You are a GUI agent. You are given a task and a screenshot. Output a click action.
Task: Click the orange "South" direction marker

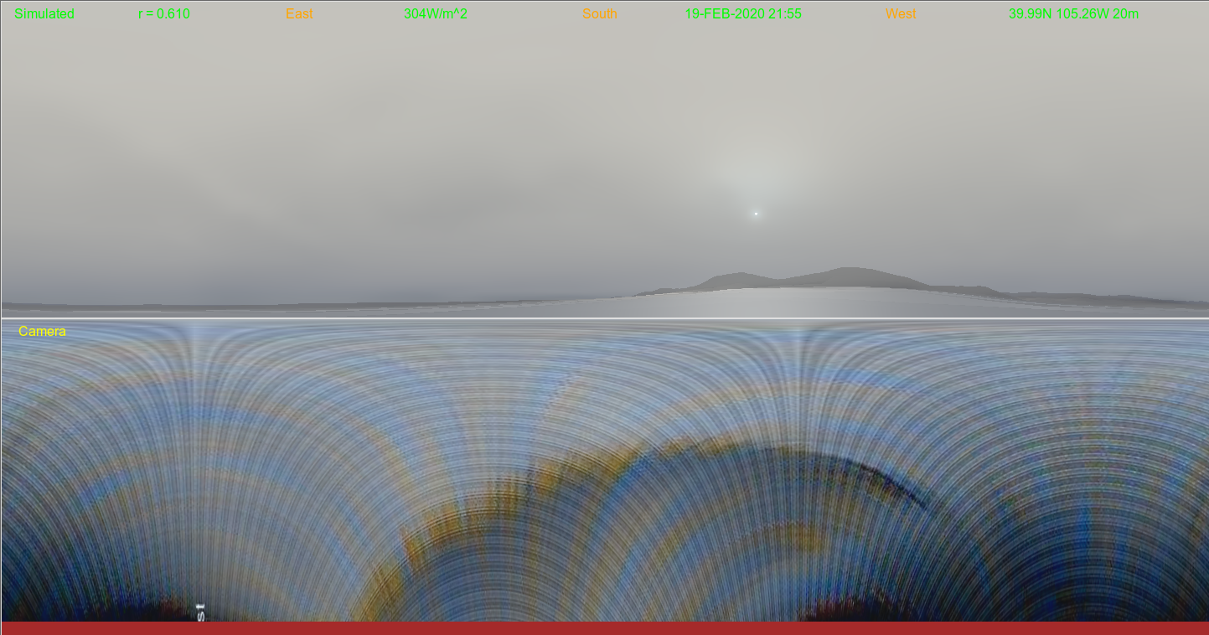point(600,13)
